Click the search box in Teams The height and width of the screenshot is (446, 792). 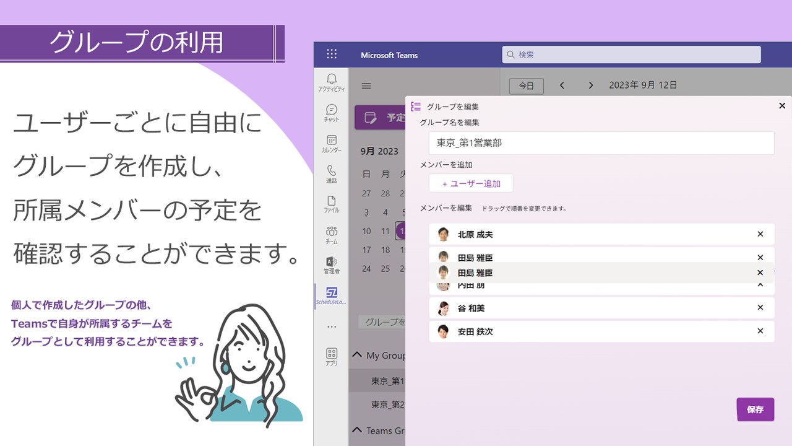pos(631,55)
